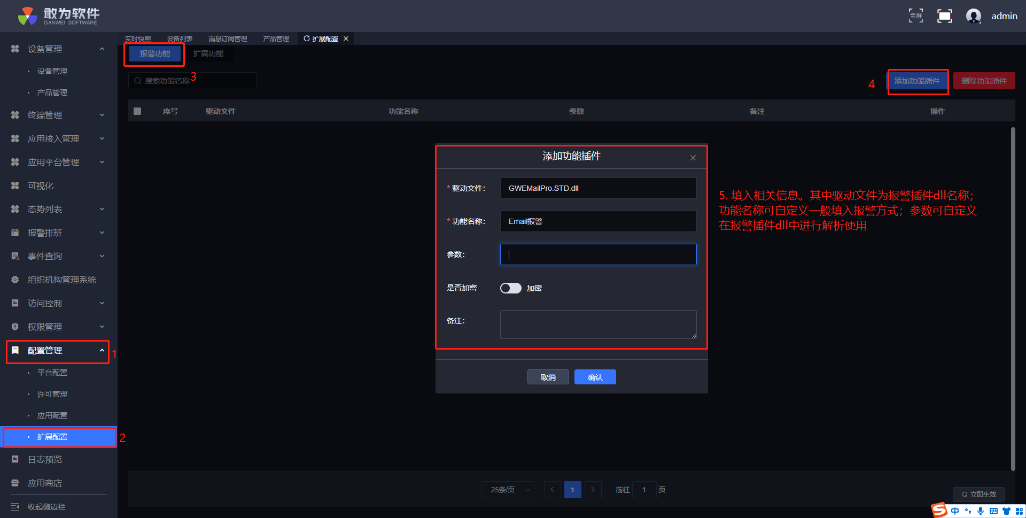Click the fullscreen icon in top bar
This screenshot has height=518, width=1026.
tap(915, 16)
